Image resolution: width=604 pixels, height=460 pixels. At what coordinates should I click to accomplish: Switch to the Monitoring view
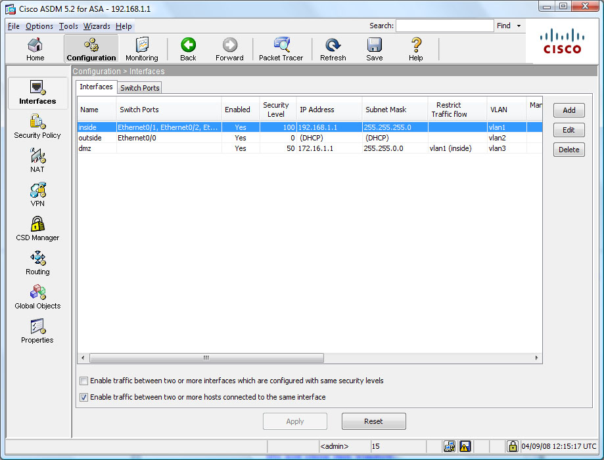click(142, 49)
